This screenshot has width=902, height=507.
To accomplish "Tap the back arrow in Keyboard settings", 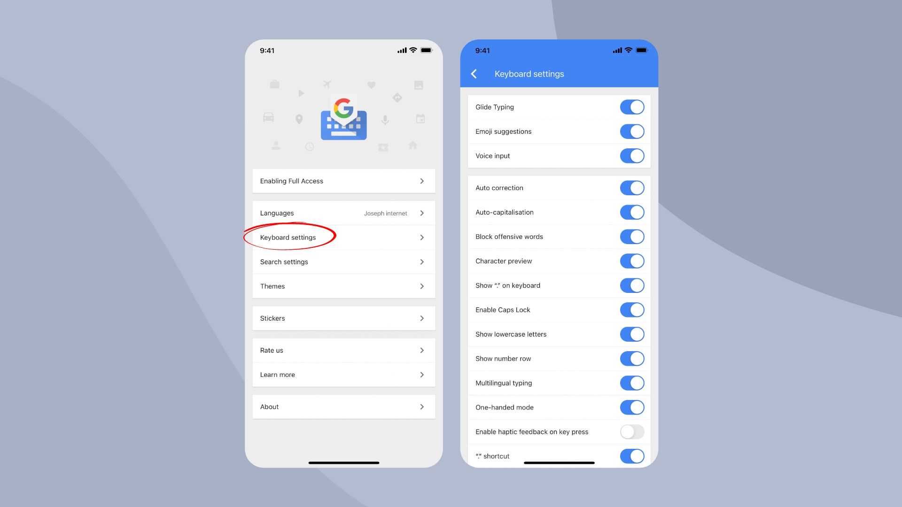I will [474, 74].
